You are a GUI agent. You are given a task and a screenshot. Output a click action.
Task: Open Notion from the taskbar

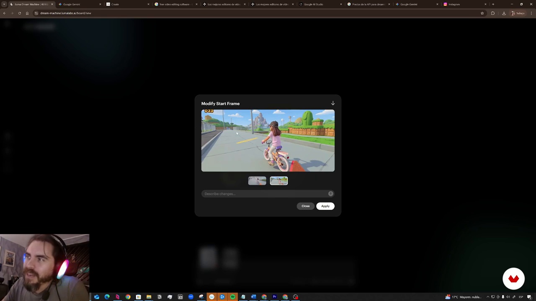click(x=160, y=297)
